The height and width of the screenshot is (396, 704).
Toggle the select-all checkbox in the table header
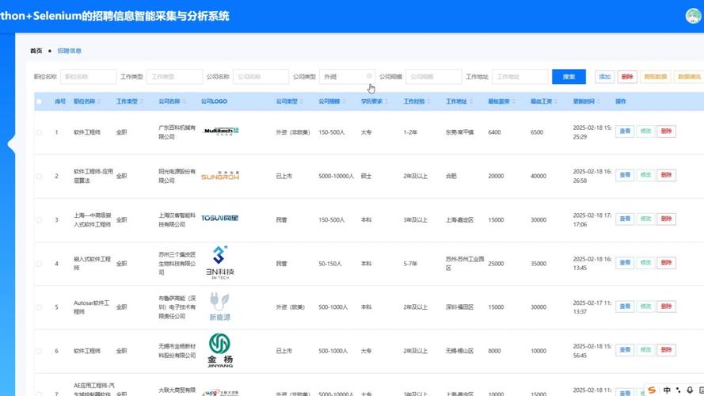click(x=39, y=101)
